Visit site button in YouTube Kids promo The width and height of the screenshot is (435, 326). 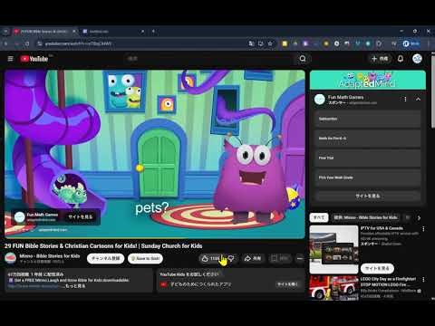pyautogui.click(x=287, y=284)
